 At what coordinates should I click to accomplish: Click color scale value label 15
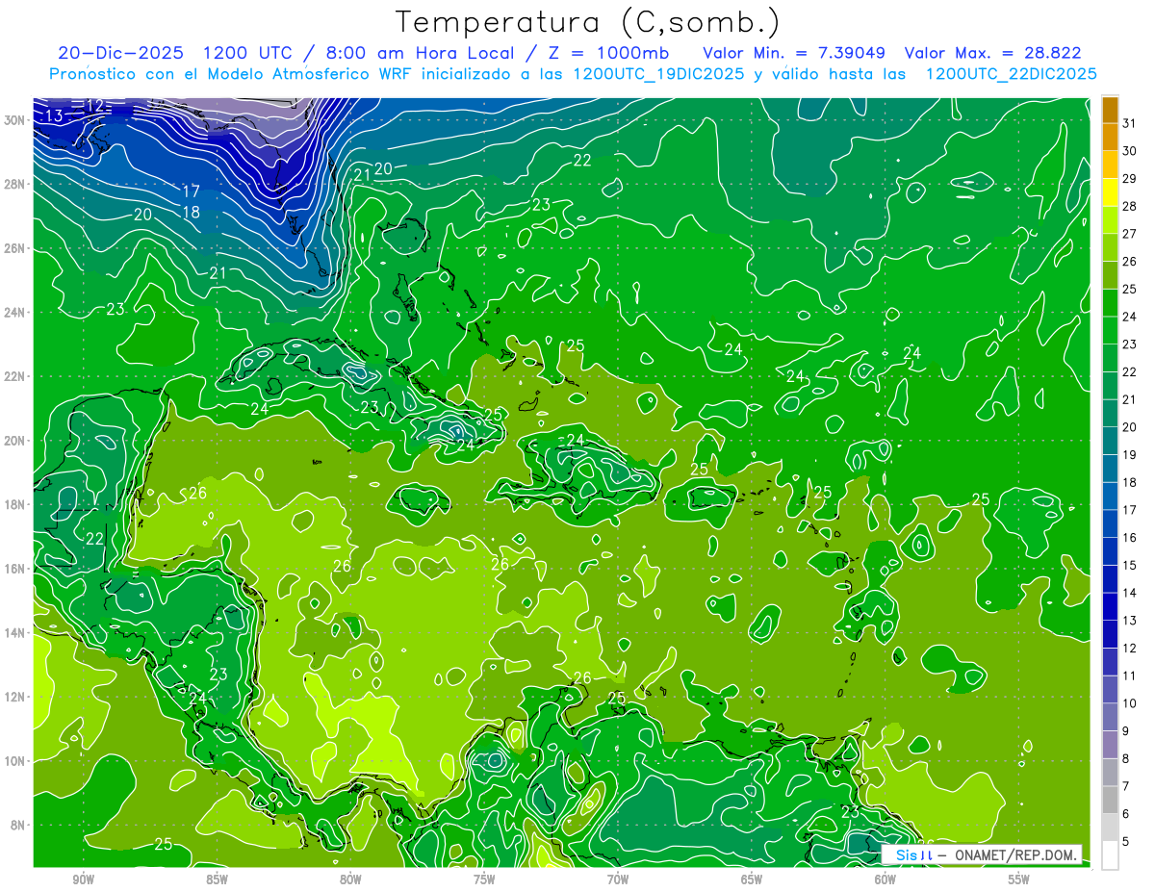1129,565
